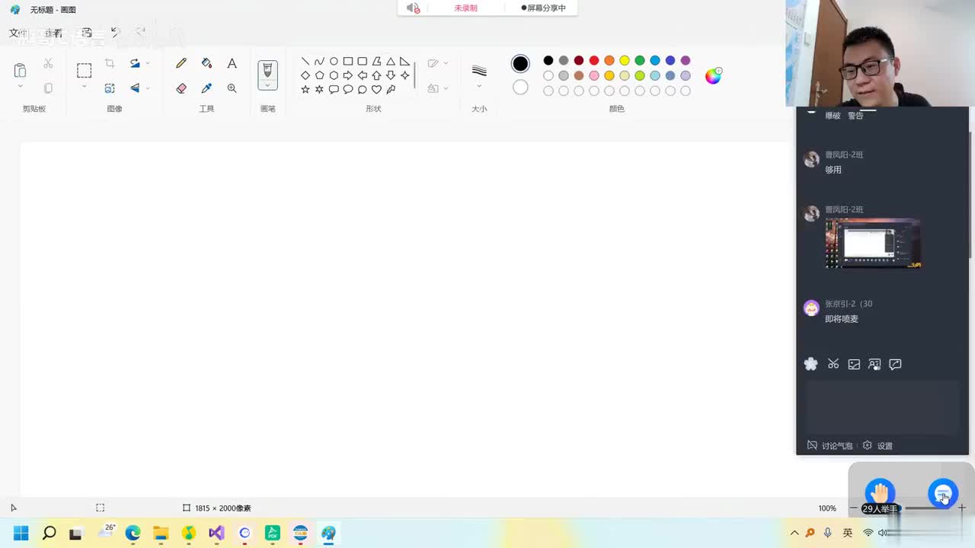Viewport: 975px width, 548px height.
Task: Click the Flip image icon
Action: [x=135, y=88]
